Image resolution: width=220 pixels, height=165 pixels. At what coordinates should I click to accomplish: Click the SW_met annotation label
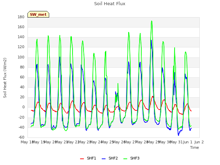38,14
